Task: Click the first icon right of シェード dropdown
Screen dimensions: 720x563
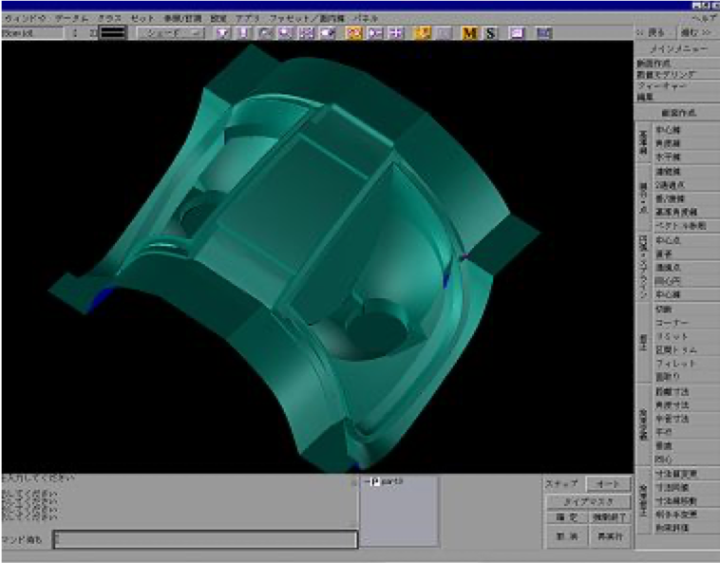Action: (222, 33)
